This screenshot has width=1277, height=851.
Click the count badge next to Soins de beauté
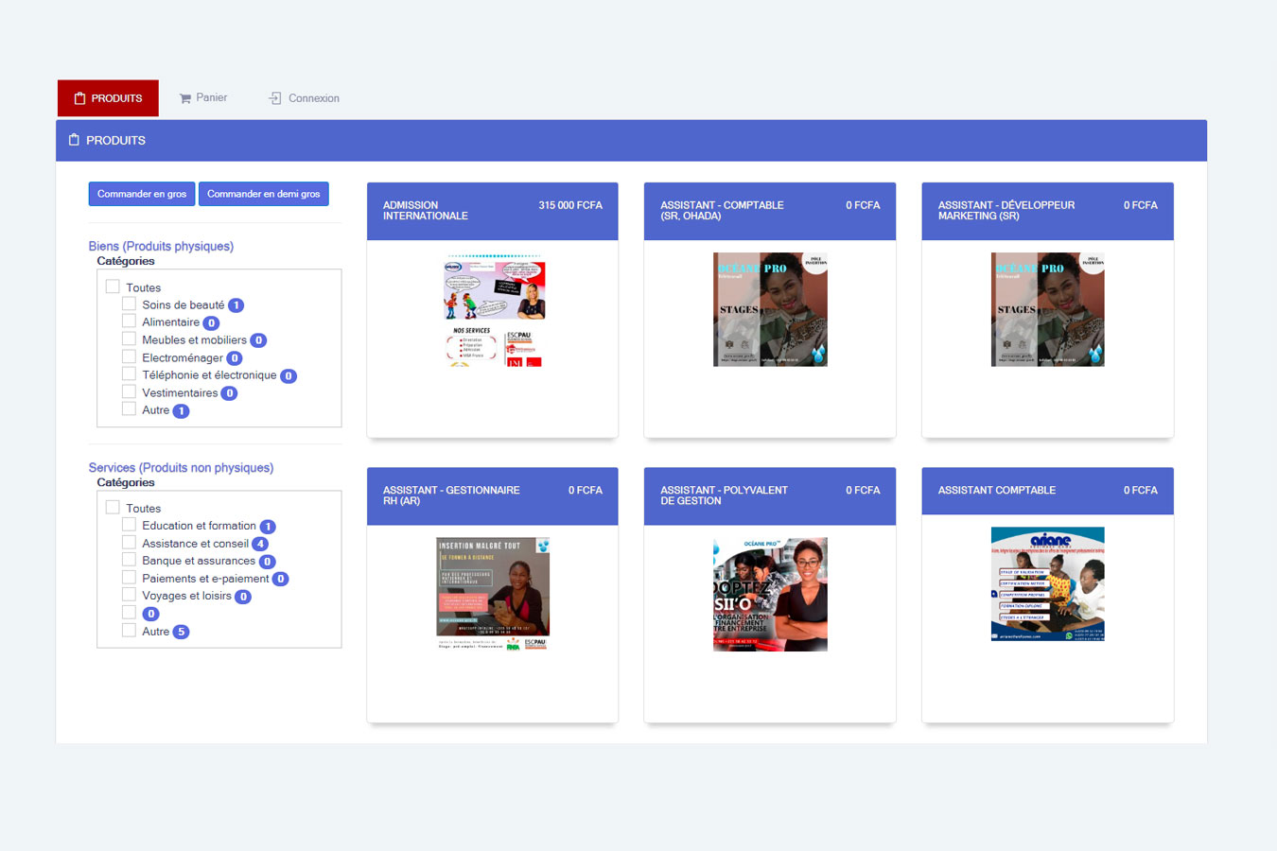point(236,305)
